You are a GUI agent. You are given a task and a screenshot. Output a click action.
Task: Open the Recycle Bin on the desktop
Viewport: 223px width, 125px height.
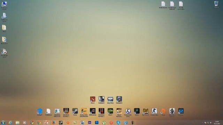[216, 4]
